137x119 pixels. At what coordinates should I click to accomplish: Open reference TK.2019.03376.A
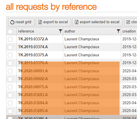(x=33, y=63)
